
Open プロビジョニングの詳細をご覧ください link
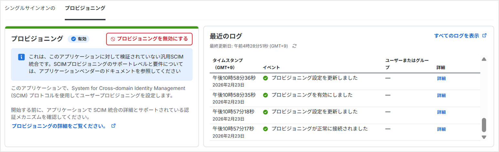59,126
